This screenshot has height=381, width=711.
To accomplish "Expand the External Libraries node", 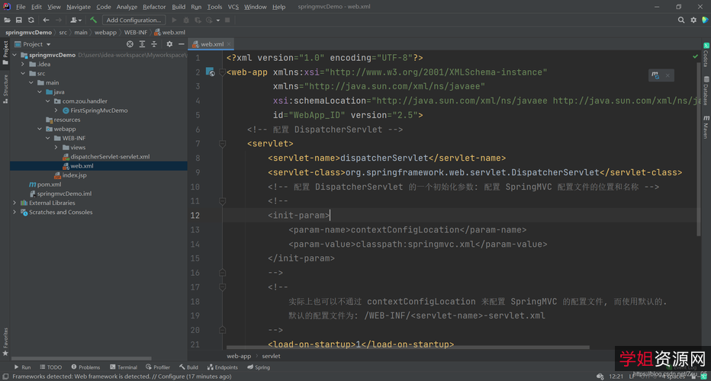I will tap(14, 203).
